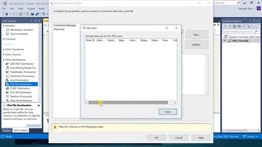This screenshot has width=262, height=147.
Task: Click the master branch indicator in status bar
Action: pos(250,136)
